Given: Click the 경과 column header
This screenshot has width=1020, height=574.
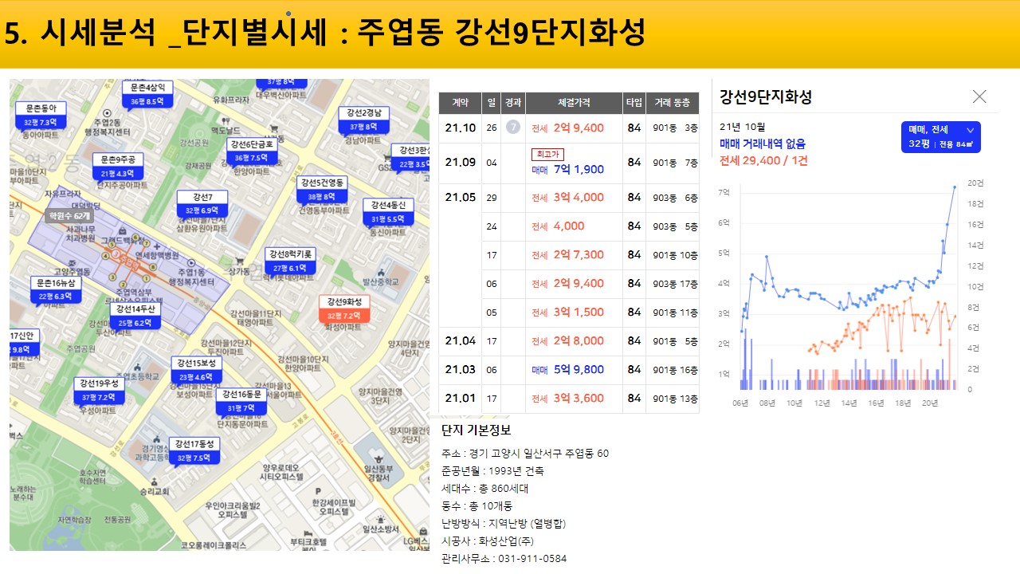Looking at the screenshot, I should coord(513,103).
